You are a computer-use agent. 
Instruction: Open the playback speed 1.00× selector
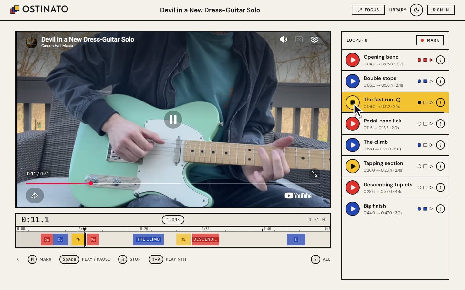[x=173, y=220]
